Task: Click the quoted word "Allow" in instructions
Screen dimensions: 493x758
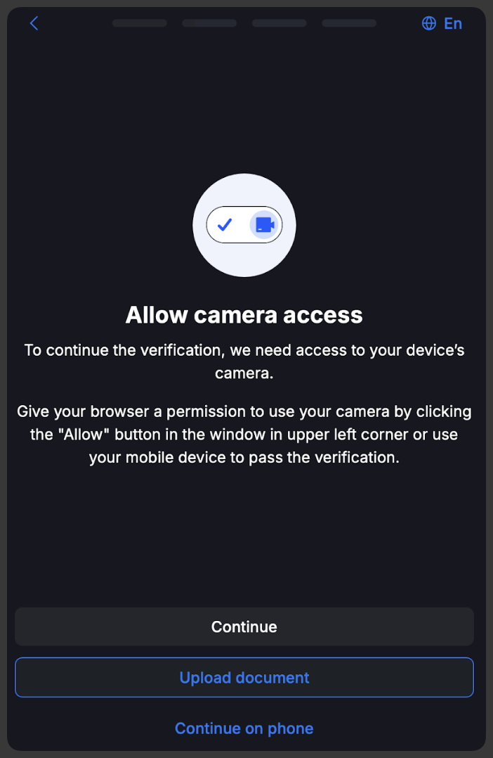Action: pyautogui.click(x=84, y=434)
